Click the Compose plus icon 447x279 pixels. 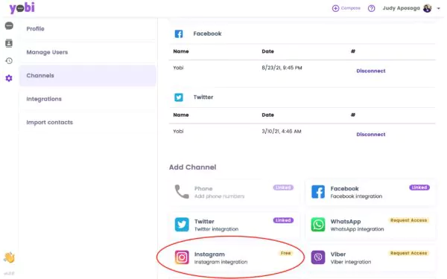(335, 8)
